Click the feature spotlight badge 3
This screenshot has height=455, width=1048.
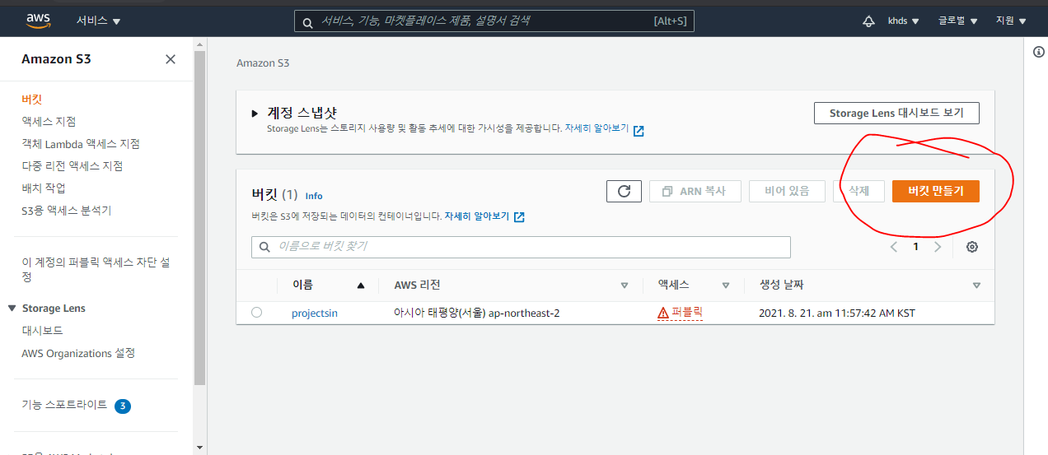coord(123,406)
